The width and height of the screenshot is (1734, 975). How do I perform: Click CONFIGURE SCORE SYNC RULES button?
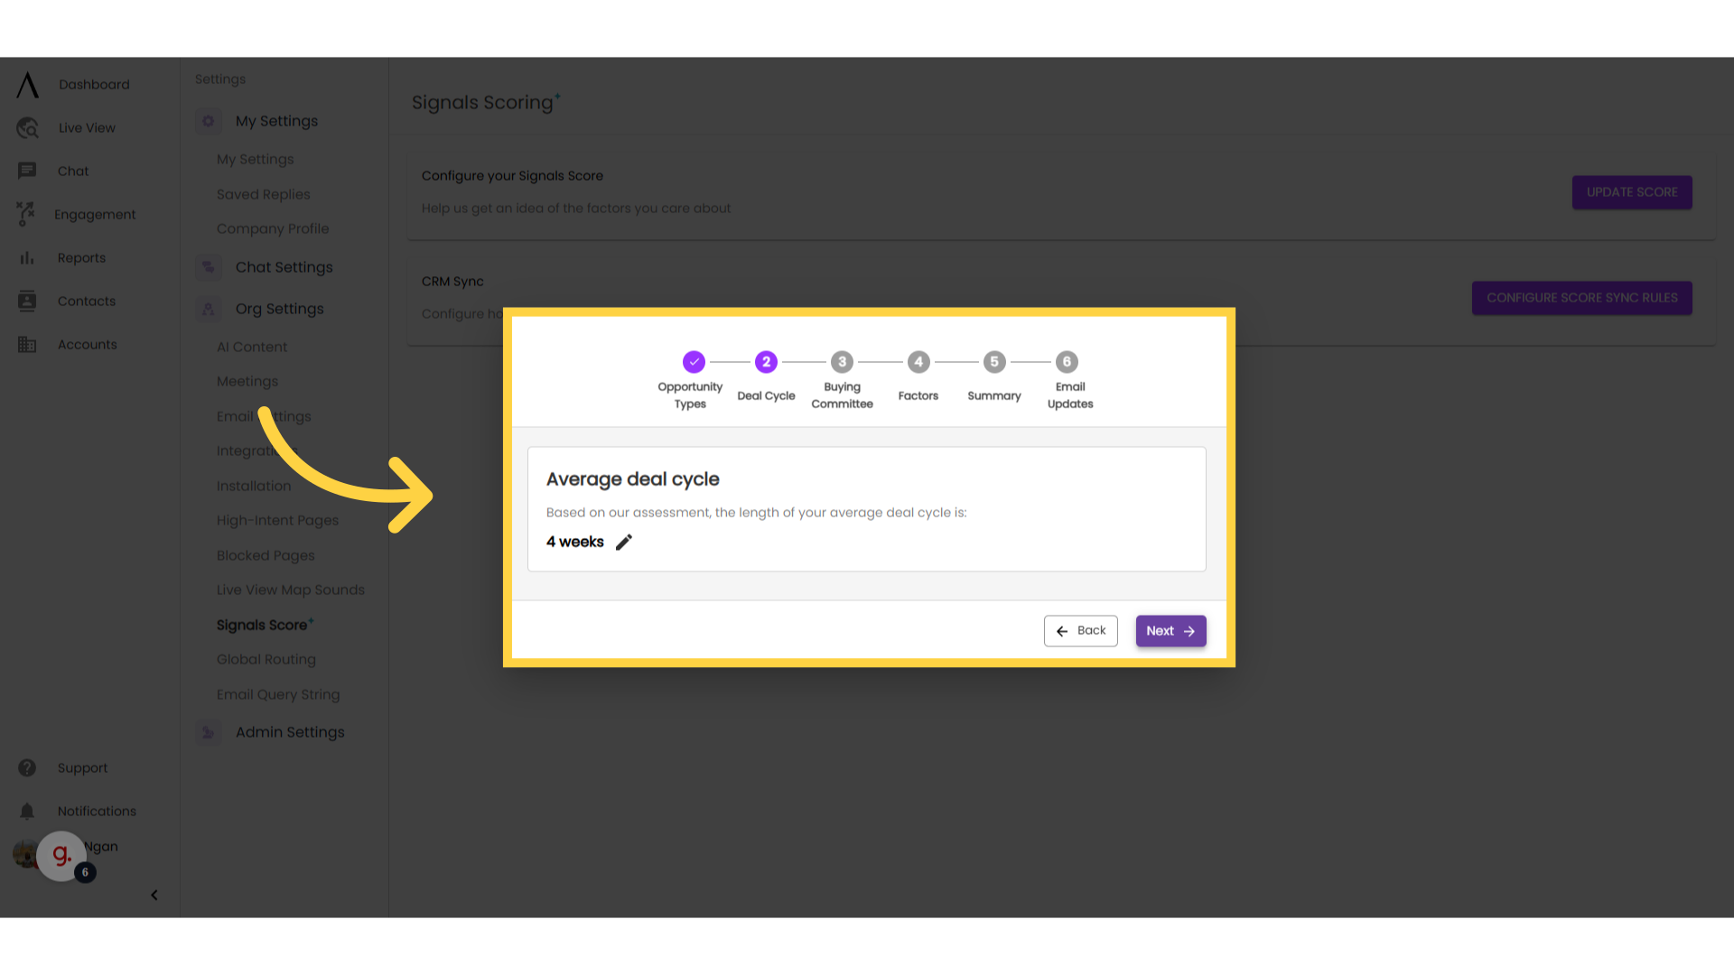click(x=1581, y=298)
